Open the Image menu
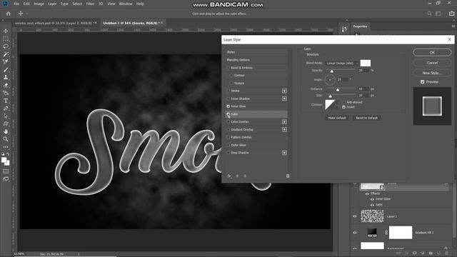 point(39,4)
